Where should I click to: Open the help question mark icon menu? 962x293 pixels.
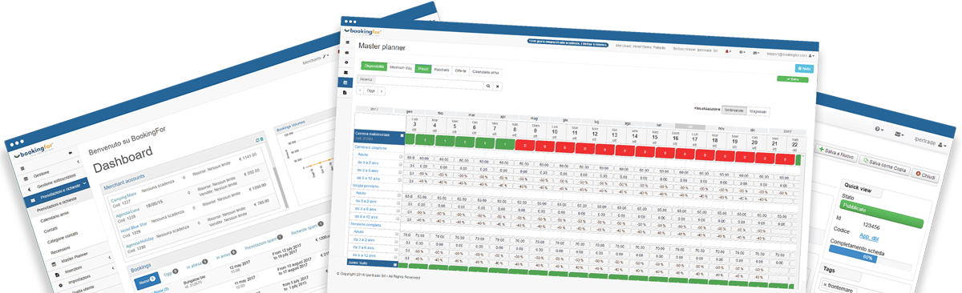(879, 130)
